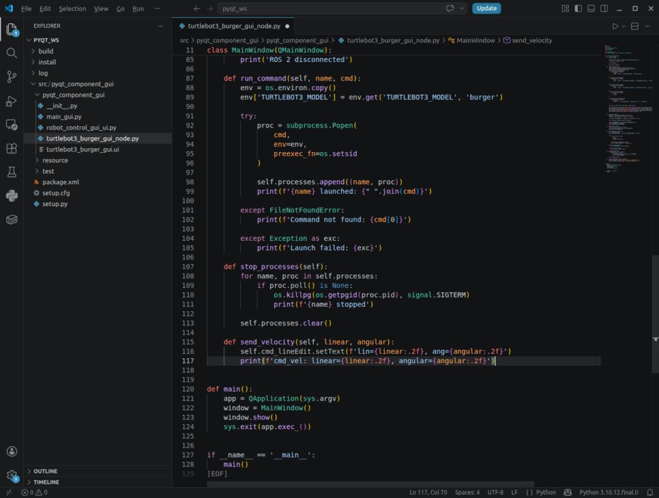659x498 pixels.
Task: Open run button dropdown arrow
Action: point(623,26)
